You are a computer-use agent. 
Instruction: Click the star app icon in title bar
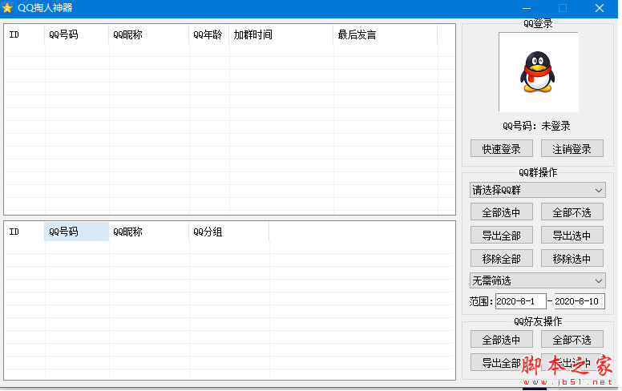(8, 8)
